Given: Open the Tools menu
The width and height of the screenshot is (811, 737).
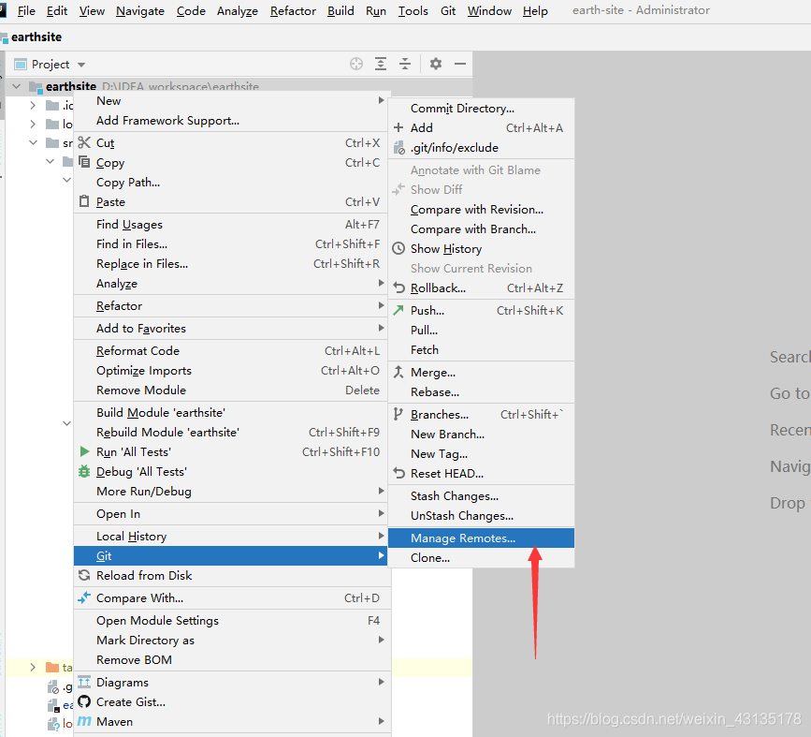Looking at the screenshot, I should pos(413,11).
